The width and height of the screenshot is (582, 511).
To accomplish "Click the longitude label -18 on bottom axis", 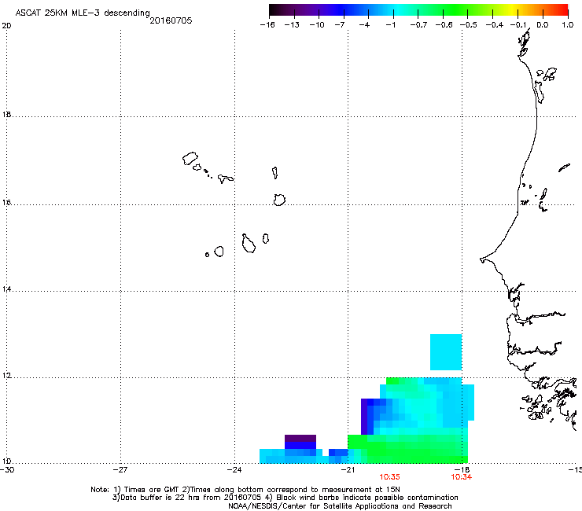I will [x=462, y=469].
